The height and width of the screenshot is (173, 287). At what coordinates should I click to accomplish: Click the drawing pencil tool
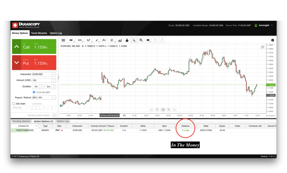[x=97, y=40]
